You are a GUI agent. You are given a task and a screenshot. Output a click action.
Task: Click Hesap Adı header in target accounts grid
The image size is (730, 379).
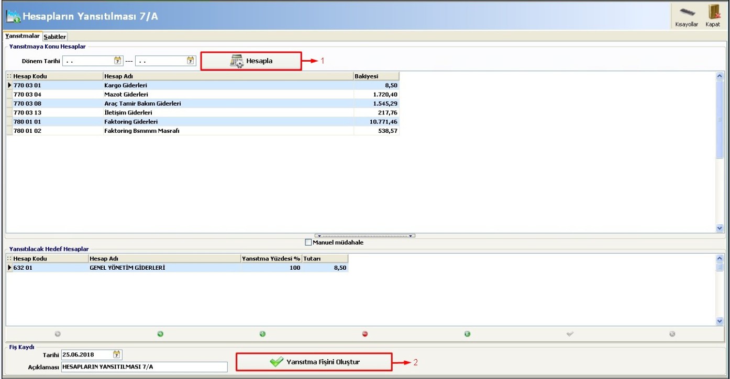pos(164,259)
